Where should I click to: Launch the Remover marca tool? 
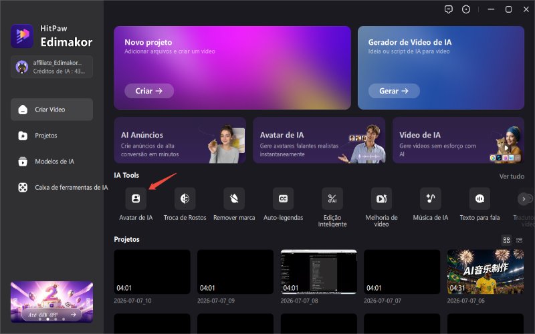[x=234, y=198]
